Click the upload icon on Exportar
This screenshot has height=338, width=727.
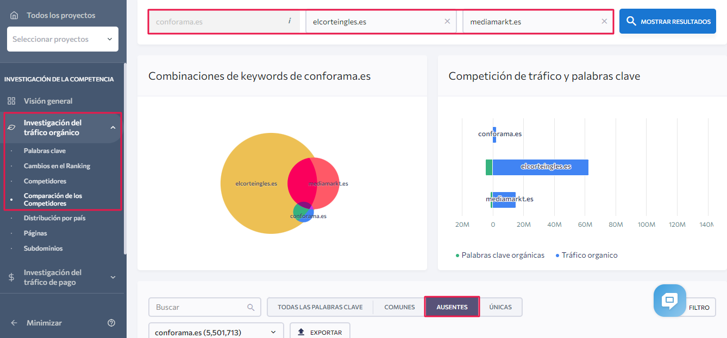(x=301, y=332)
